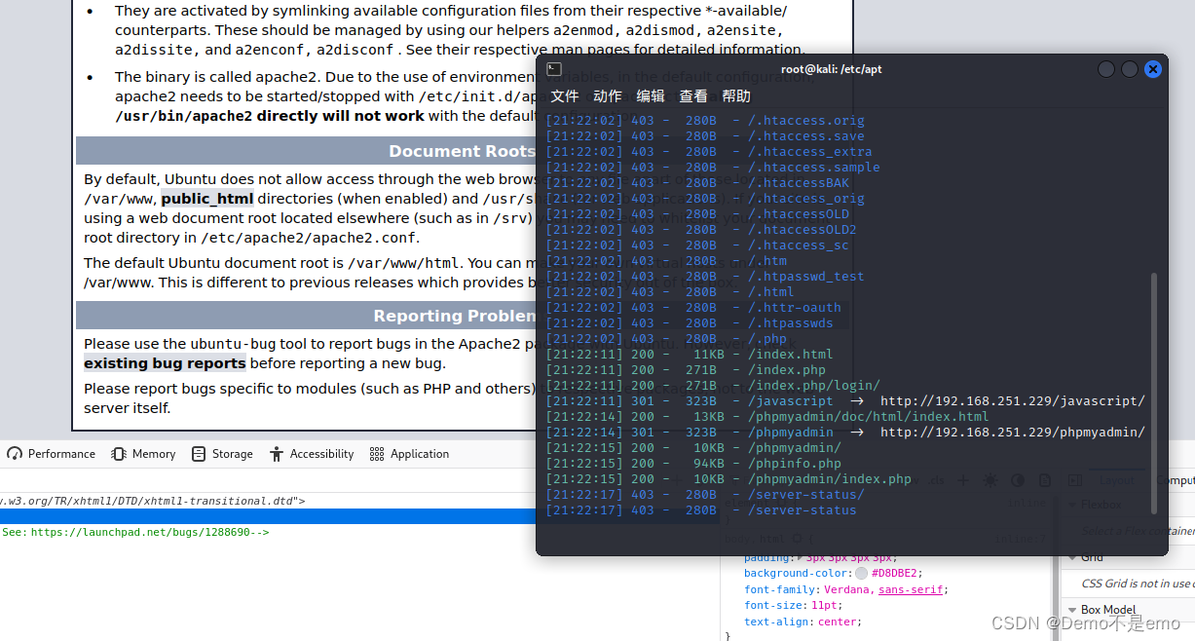The height and width of the screenshot is (641, 1195).
Task: Click the #D8DBE2 background-color swatch
Action: click(861, 574)
